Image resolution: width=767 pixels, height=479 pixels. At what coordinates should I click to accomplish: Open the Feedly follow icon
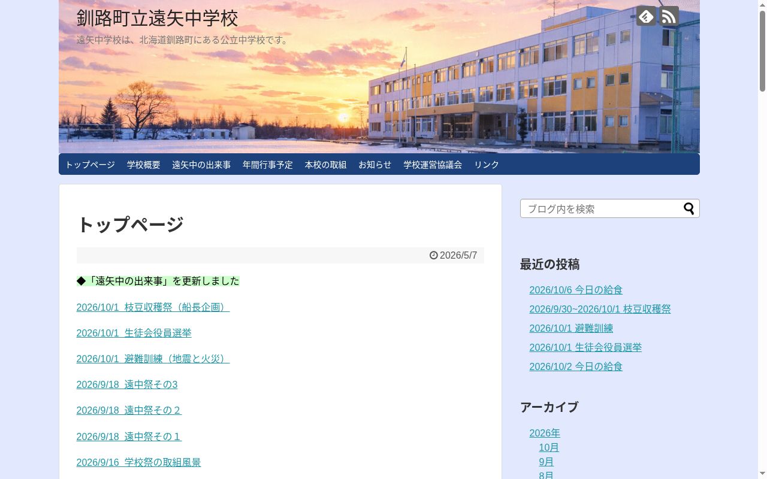tap(646, 16)
